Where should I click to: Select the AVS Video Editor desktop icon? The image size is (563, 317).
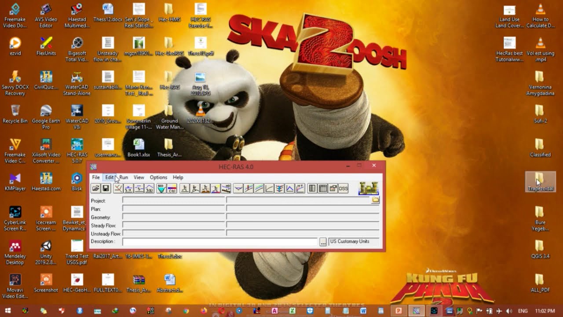click(46, 15)
